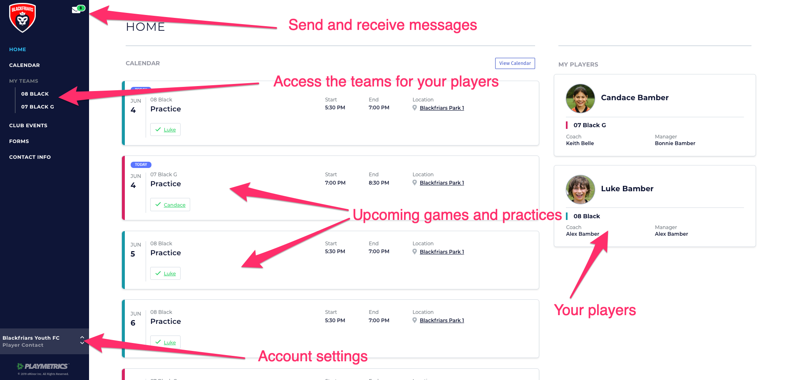This screenshot has height=380, width=786.
Task: Open the Forms page in sidebar
Action: tap(19, 141)
